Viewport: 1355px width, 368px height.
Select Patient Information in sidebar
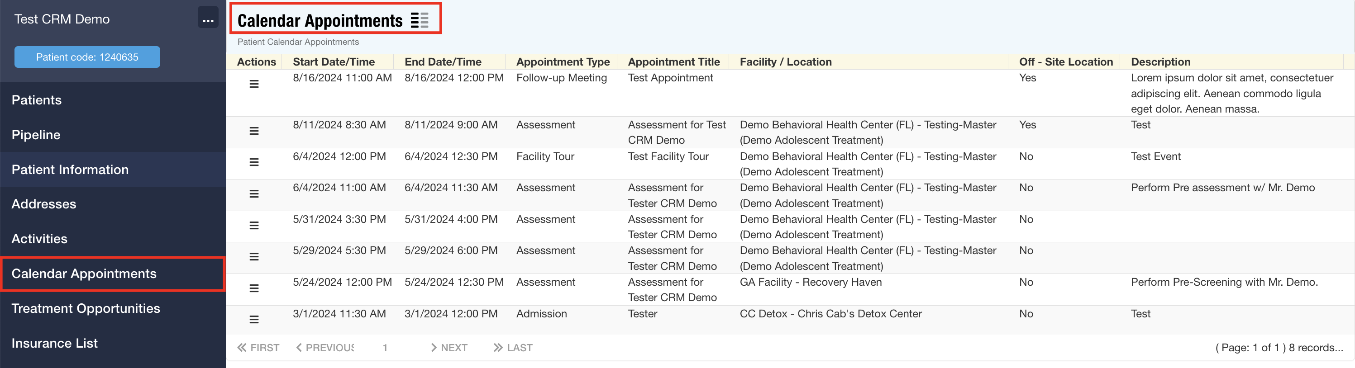pos(70,169)
